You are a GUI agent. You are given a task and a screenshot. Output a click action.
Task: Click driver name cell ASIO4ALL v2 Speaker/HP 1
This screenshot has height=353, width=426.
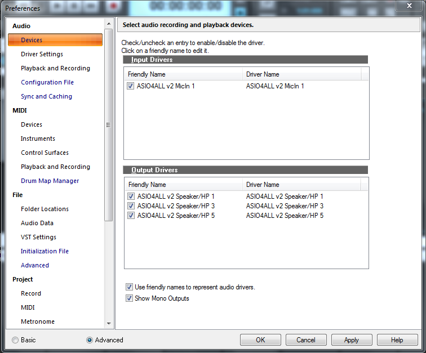[x=285, y=196]
